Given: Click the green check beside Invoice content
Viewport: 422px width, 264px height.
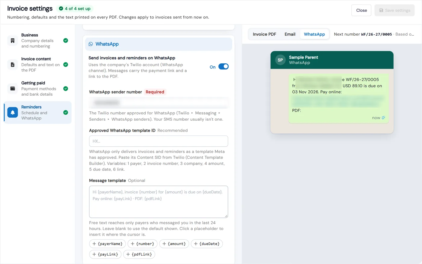Looking at the screenshot, I should coord(66,65).
